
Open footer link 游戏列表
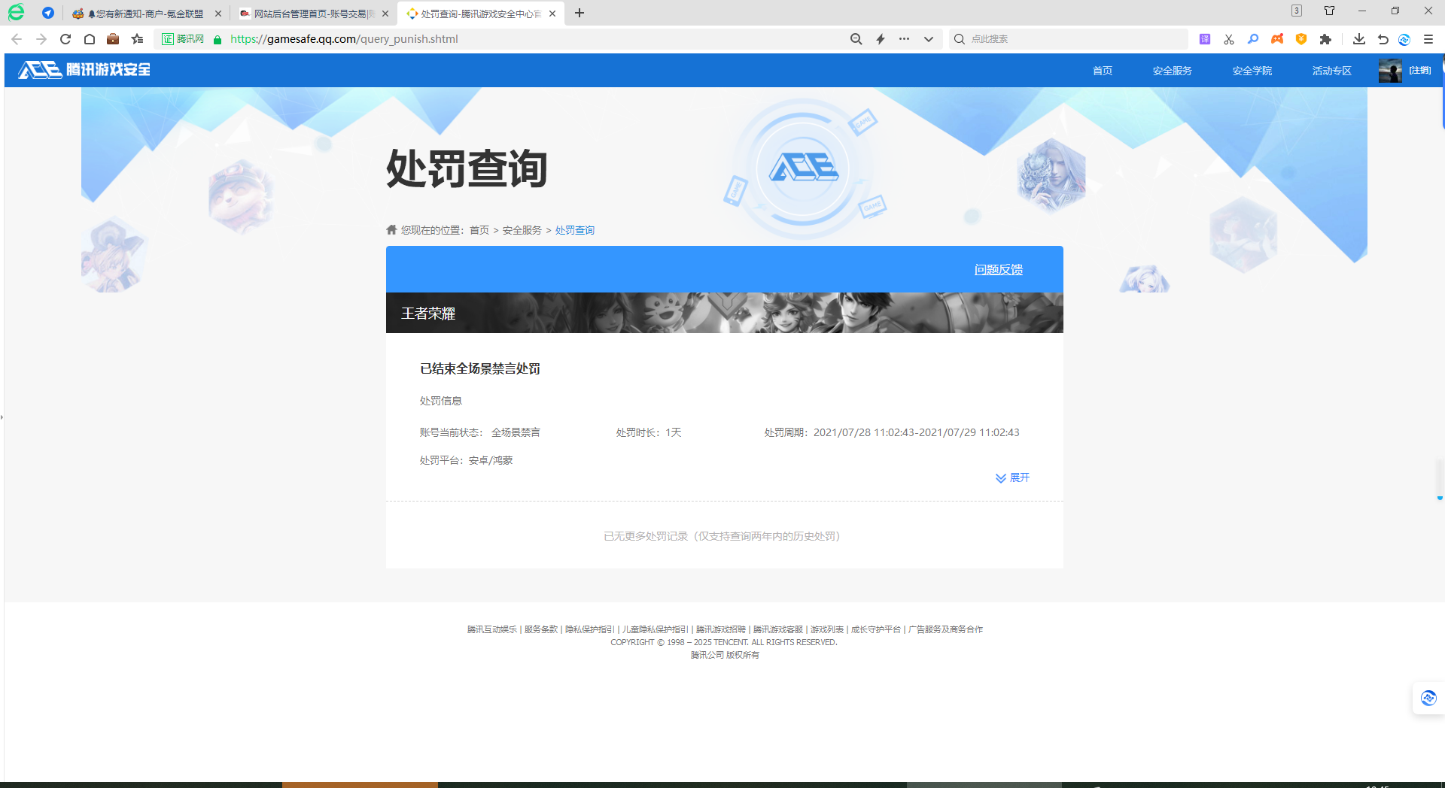(827, 629)
